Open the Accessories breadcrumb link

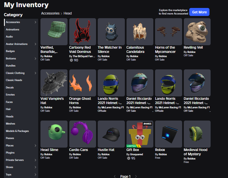point(50,13)
